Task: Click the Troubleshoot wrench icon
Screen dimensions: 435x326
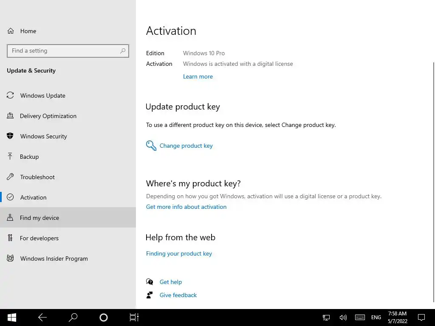Action: [x=10, y=177]
